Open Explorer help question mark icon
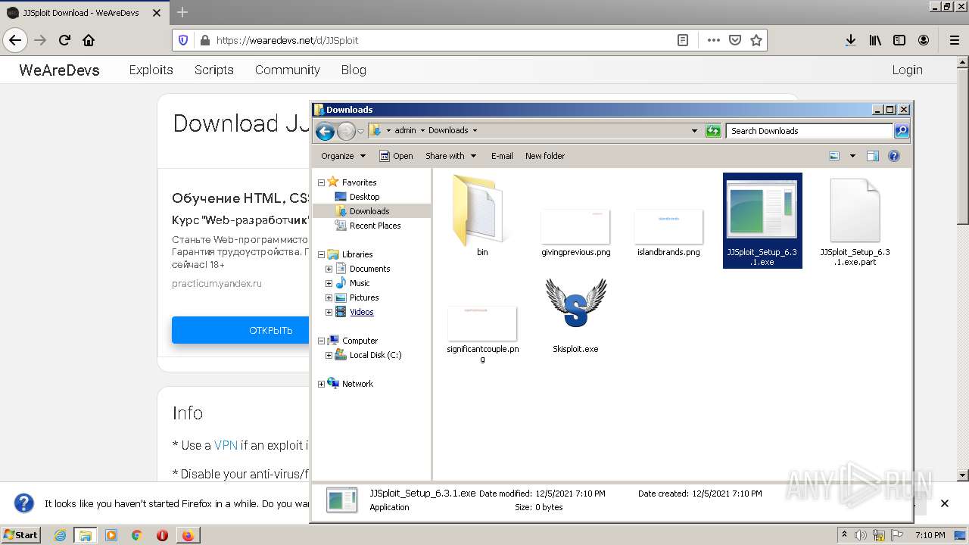The width and height of the screenshot is (969, 545). (x=894, y=156)
